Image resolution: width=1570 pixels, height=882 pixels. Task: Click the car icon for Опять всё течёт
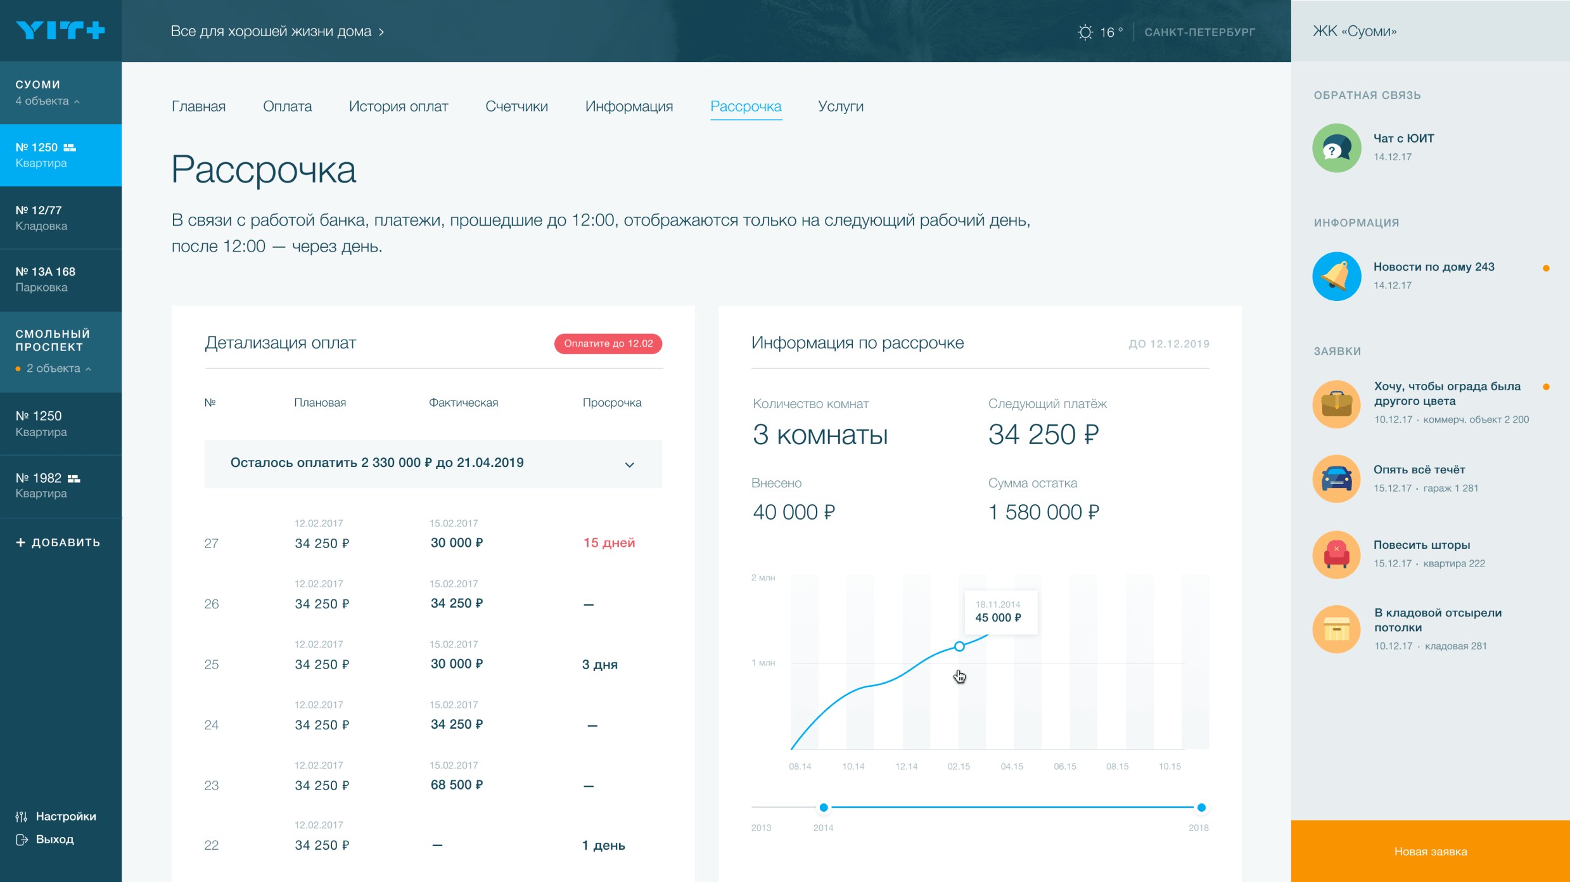[x=1336, y=478]
